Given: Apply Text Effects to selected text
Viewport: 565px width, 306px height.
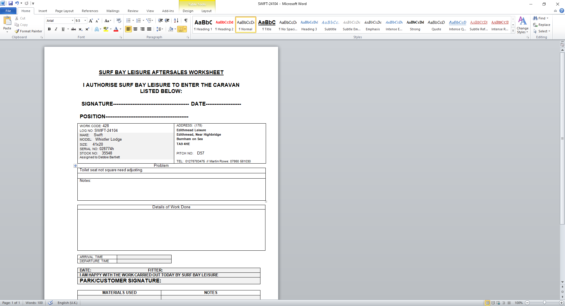Looking at the screenshot, I should click(97, 29).
